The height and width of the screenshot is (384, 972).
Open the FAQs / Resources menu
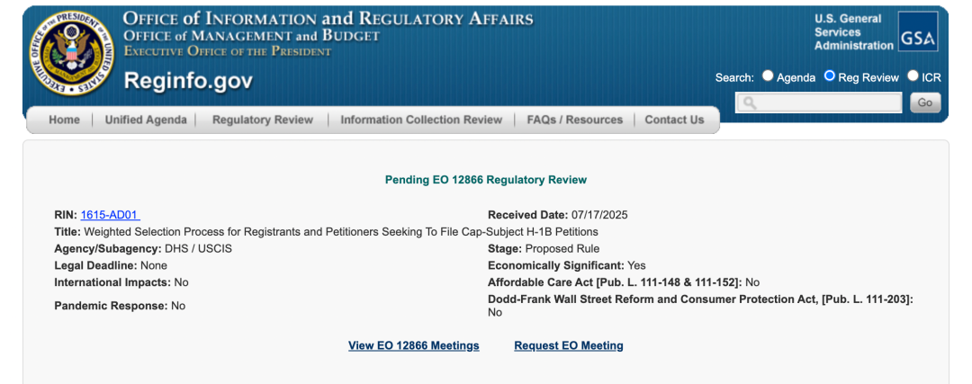tap(574, 120)
